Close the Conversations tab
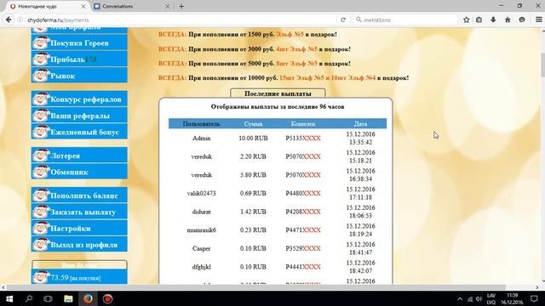 [167, 6]
